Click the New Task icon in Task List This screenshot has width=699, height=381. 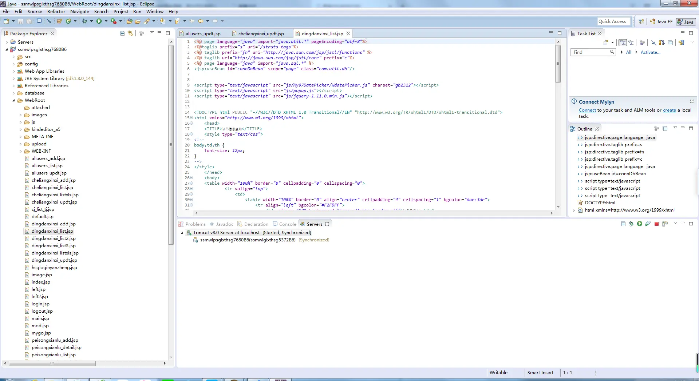tap(606, 43)
